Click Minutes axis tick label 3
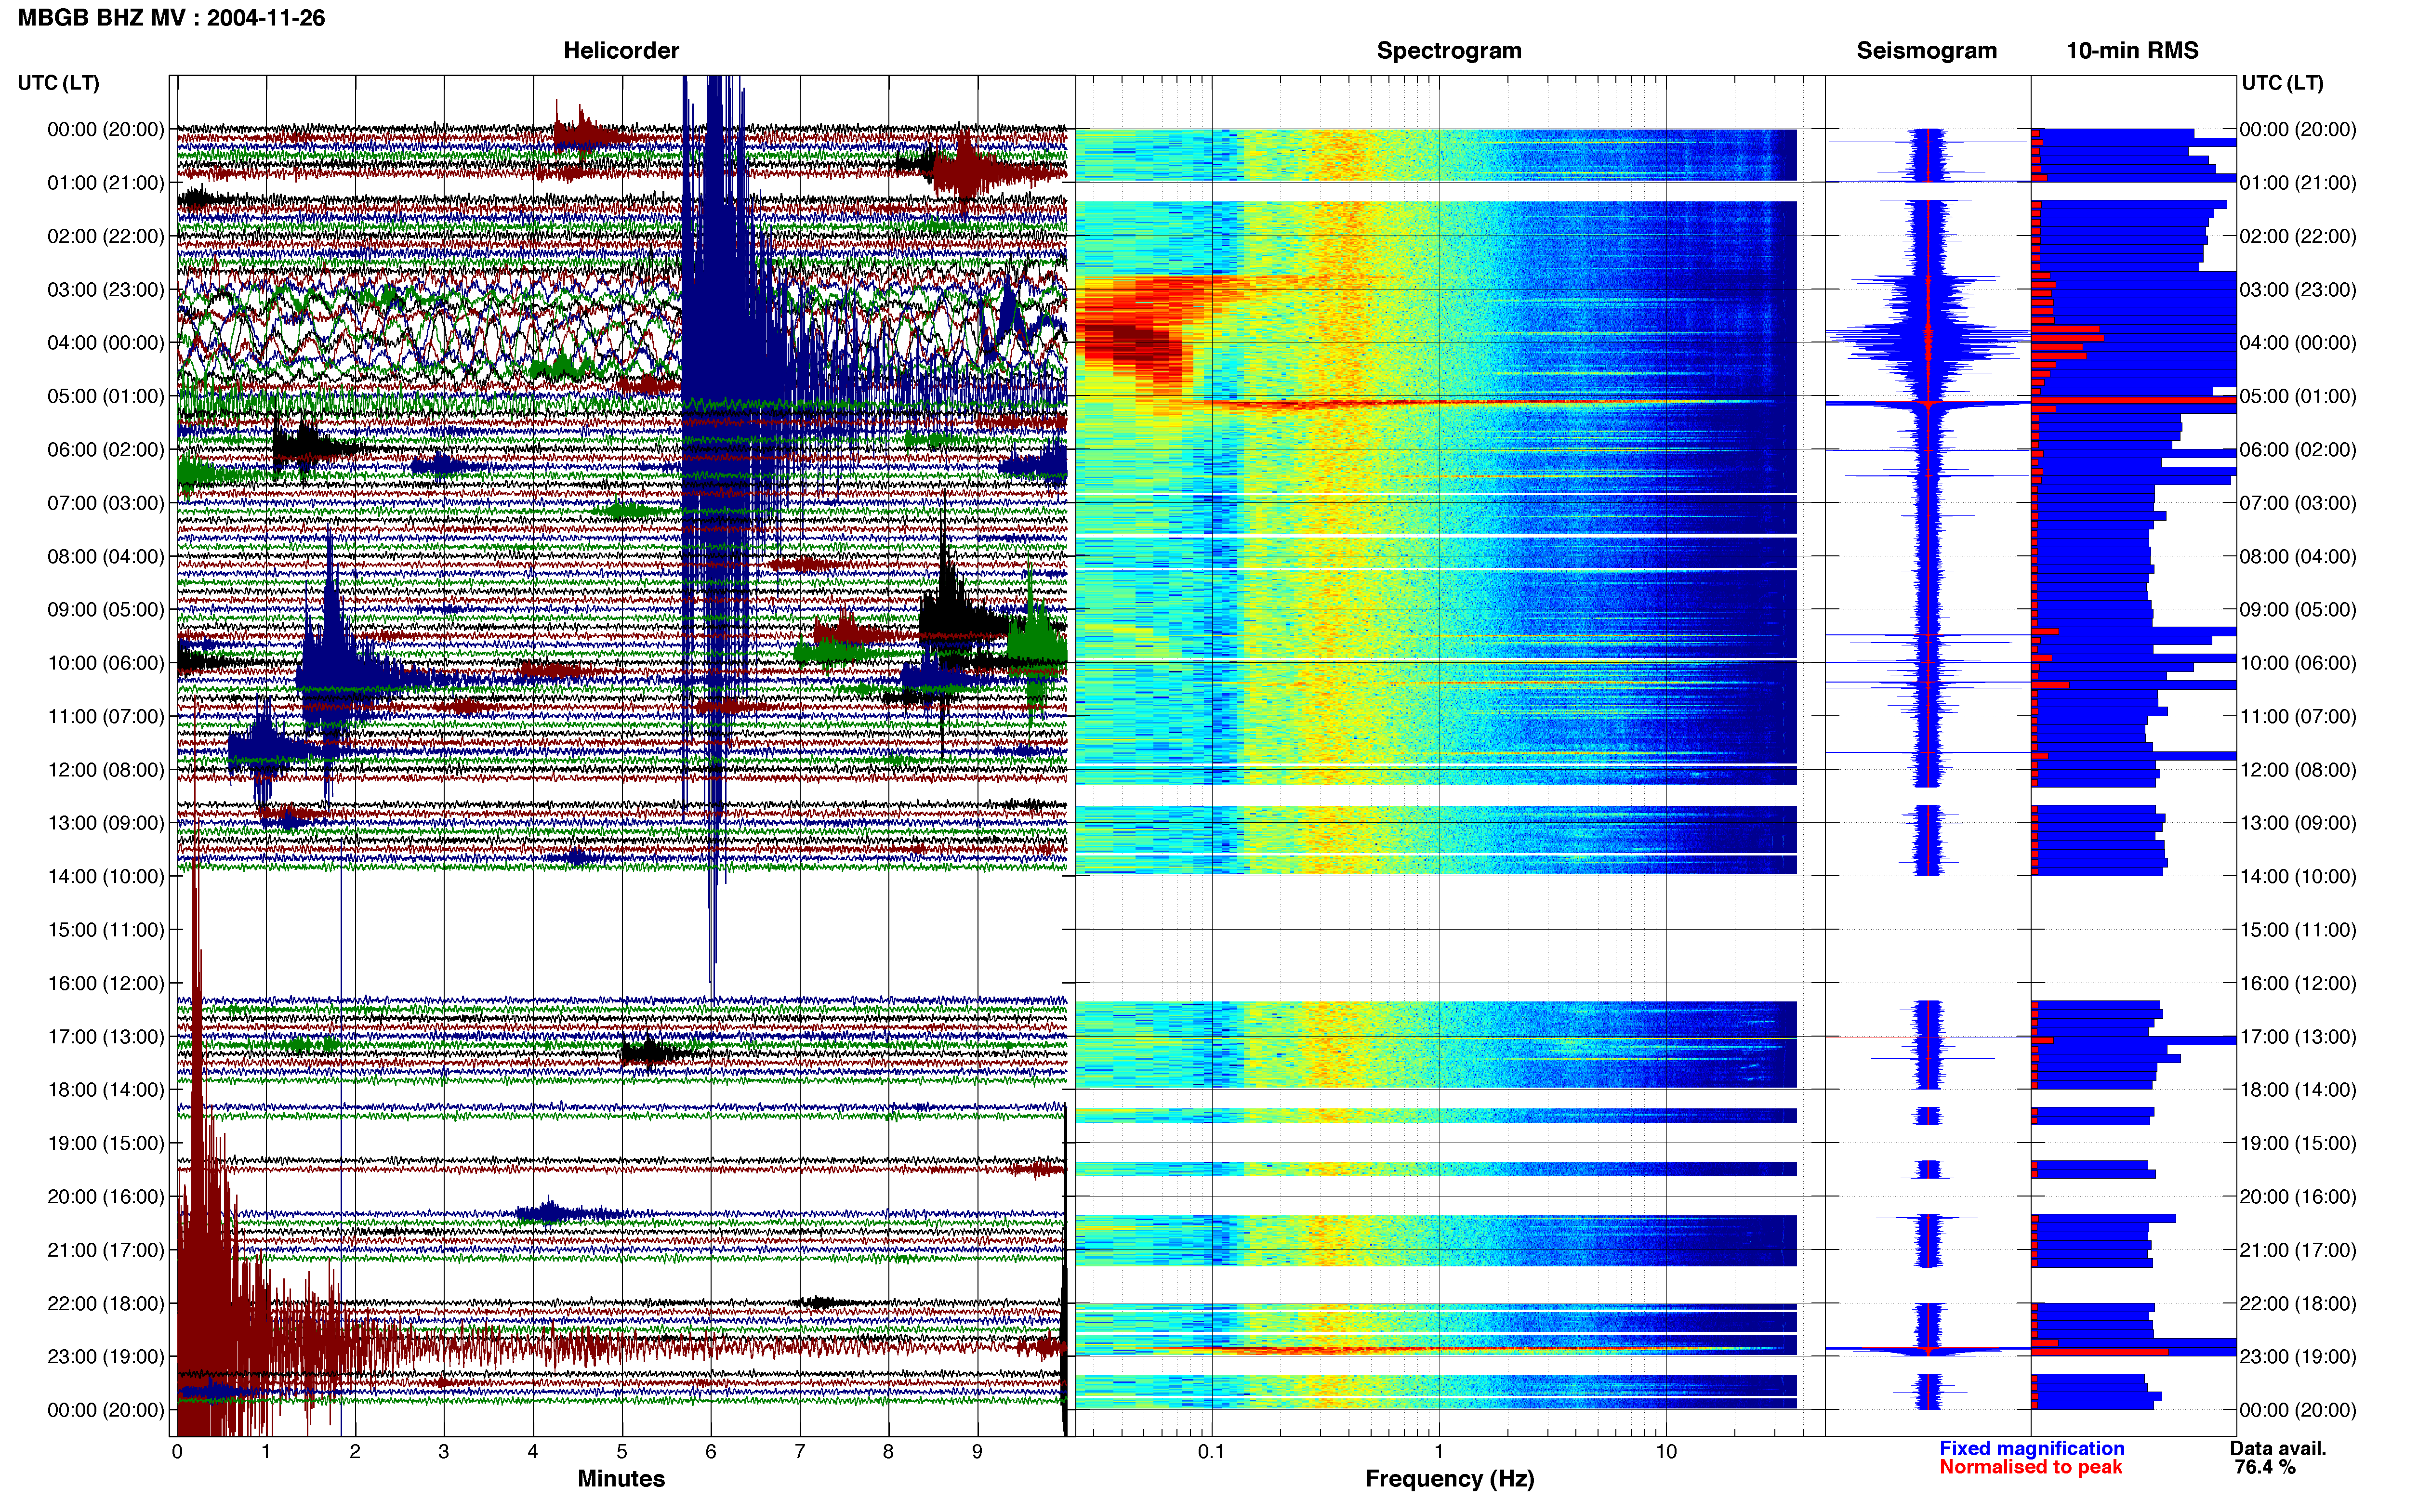This screenshot has width=2418, height=1512. (x=444, y=1452)
